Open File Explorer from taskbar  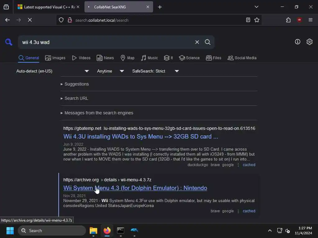click(x=93, y=231)
